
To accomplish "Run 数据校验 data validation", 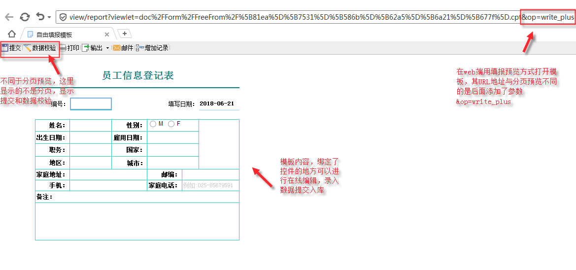I will (x=40, y=48).
